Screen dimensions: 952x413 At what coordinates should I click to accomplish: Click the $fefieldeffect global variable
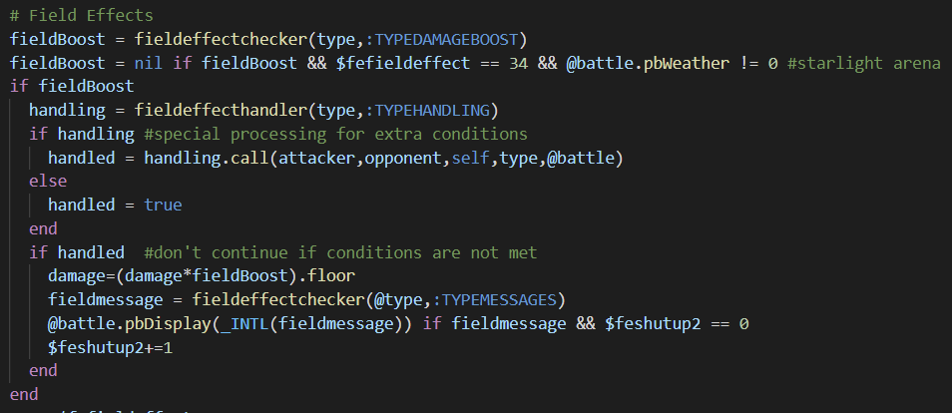click(x=403, y=63)
